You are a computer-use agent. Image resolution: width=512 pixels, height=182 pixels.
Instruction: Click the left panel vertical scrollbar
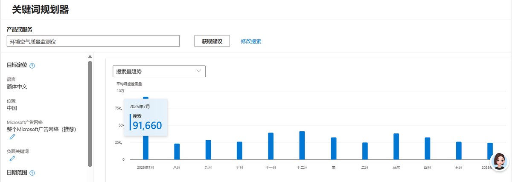90,113
